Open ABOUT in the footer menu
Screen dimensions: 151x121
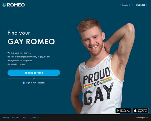point(15,118)
